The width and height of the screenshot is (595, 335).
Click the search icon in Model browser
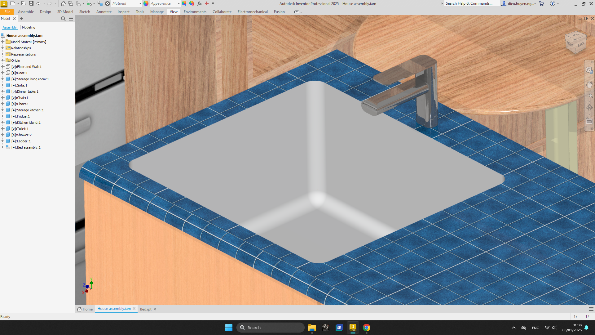click(x=63, y=19)
